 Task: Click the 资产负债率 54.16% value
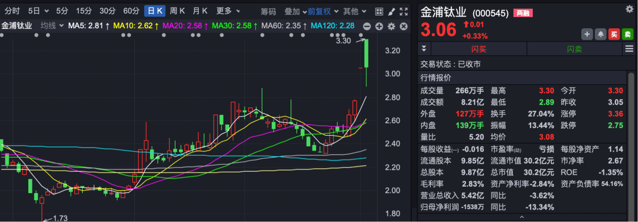click(612, 184)
